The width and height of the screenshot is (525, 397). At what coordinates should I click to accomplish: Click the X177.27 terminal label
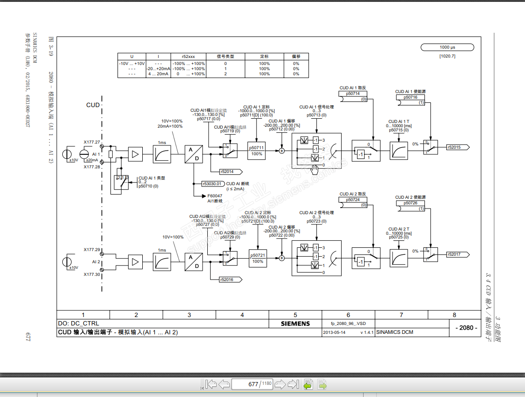(x=92, y=142)
